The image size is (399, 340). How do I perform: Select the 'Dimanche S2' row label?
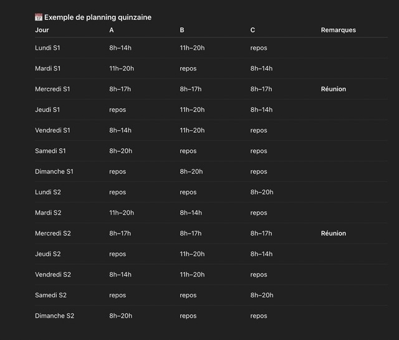[x=54, y=316]
